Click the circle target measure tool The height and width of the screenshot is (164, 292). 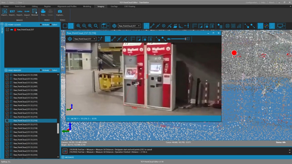(163, 26)
